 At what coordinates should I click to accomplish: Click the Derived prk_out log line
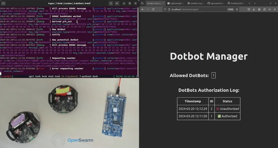click(x=62, y=22)
